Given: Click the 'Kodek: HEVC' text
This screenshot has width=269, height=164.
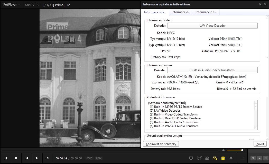Looking at the screenshot, I should pos(166,33).
